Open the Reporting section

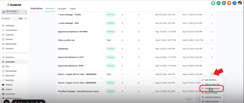tap(9, 80)
